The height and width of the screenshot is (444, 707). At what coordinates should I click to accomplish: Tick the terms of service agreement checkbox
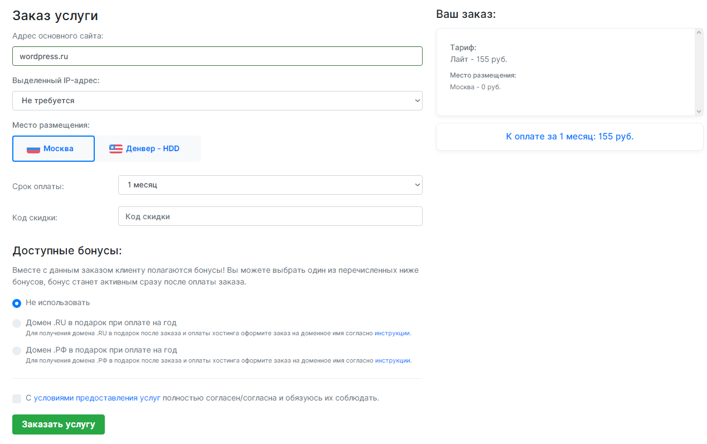click(x=17, y=399)
